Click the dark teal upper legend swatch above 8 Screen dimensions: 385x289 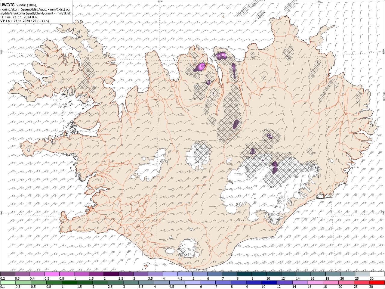(x=244, y=274)
